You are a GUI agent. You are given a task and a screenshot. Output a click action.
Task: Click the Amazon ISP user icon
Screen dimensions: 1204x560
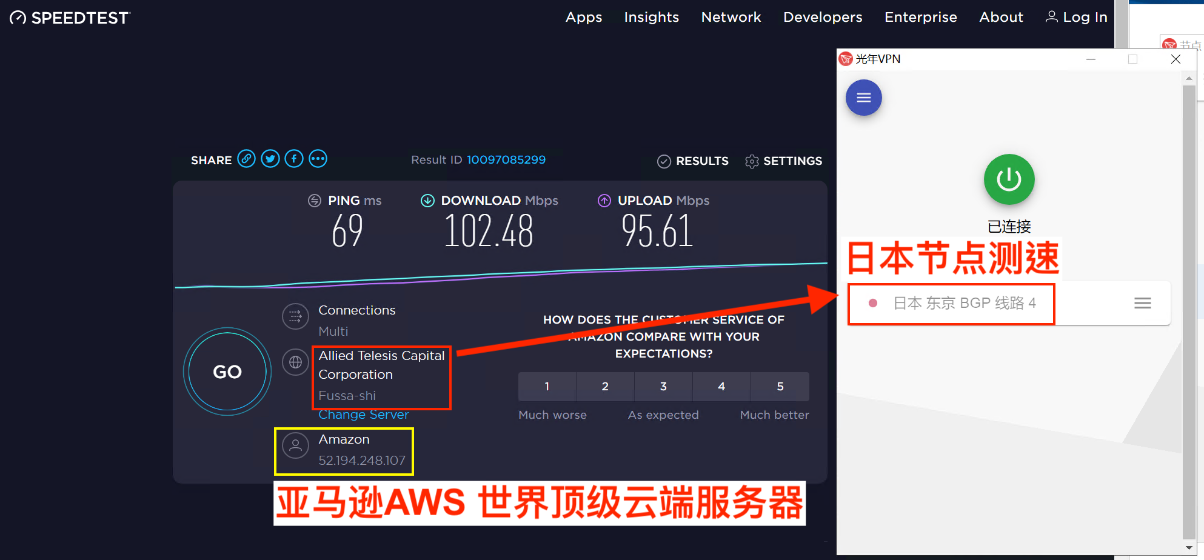pyautogui.click(x=296, y=446)
